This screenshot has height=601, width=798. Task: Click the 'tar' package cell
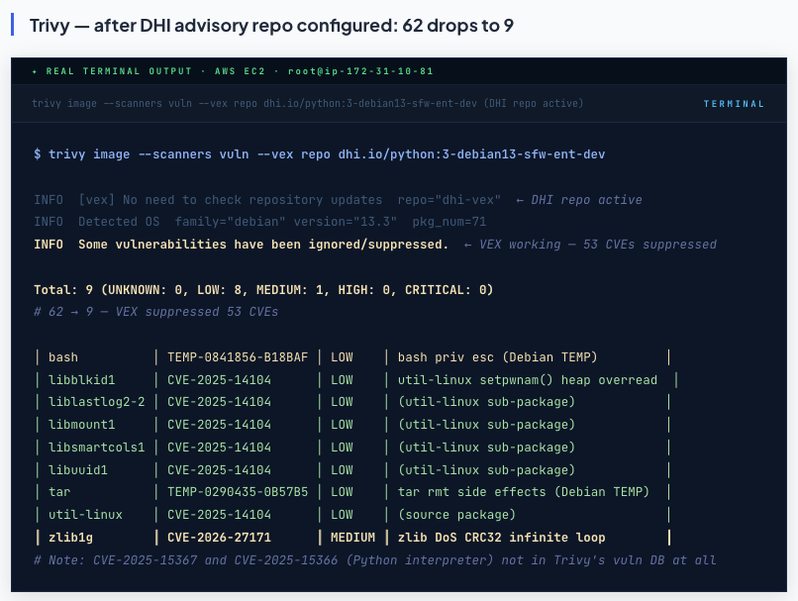click(x=59, y=492)
